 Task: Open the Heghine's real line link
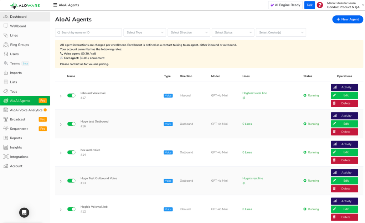coord(255,95)
